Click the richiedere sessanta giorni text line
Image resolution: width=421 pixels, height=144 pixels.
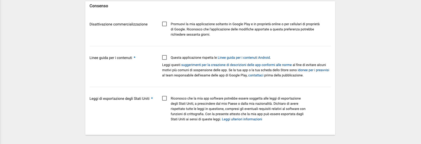coord(190,35)
